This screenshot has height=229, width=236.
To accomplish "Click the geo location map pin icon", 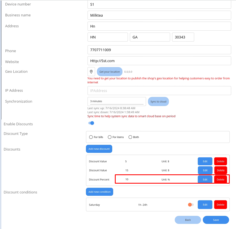I will (91, 72).
